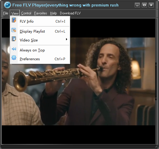Minimize the Free FLV Player window

pyautogui.click(x=137, y=5)
